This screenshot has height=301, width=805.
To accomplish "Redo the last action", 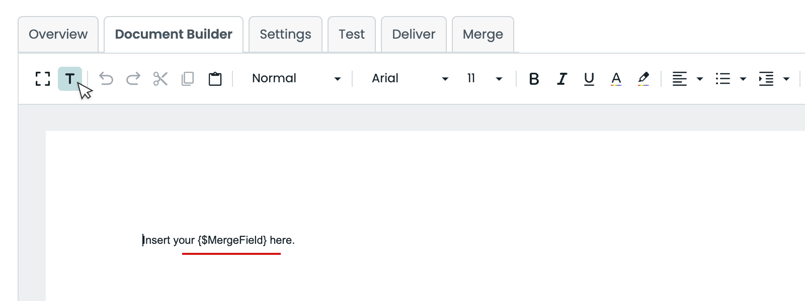I will tap(133, 79).
